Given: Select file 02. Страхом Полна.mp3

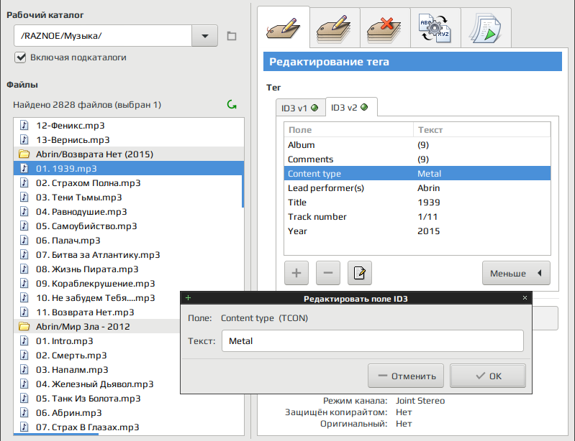Looking at the screenshot, I should pos(127,183).
